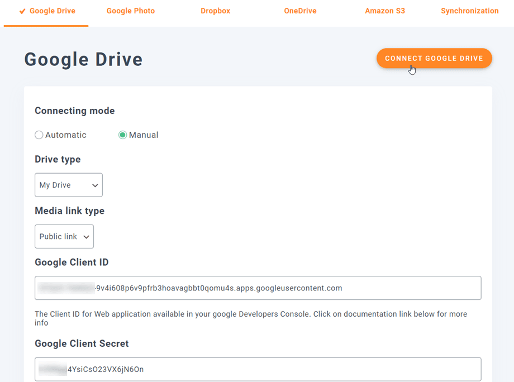Screen dimensions: 514x382
Task: Open the Synchronization tab
Action: [469, 11]
